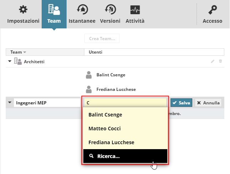Screen dimensions: 230x174
Task: Choose Matteo Cocci from the suggestions
Action: click(105, 129)
